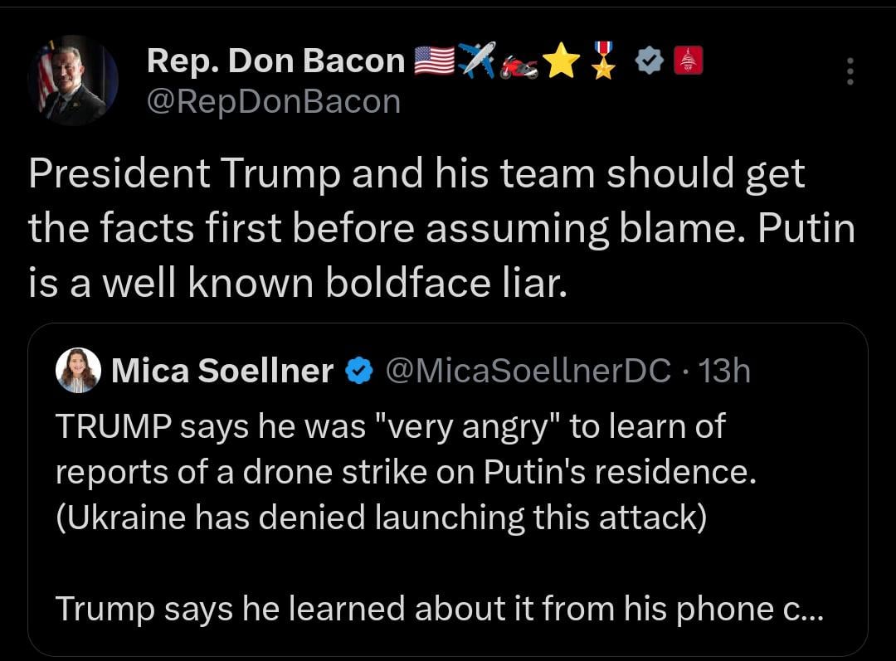
Task: Click Don Bacon's gray verified badge
Action: pos(648,61)
